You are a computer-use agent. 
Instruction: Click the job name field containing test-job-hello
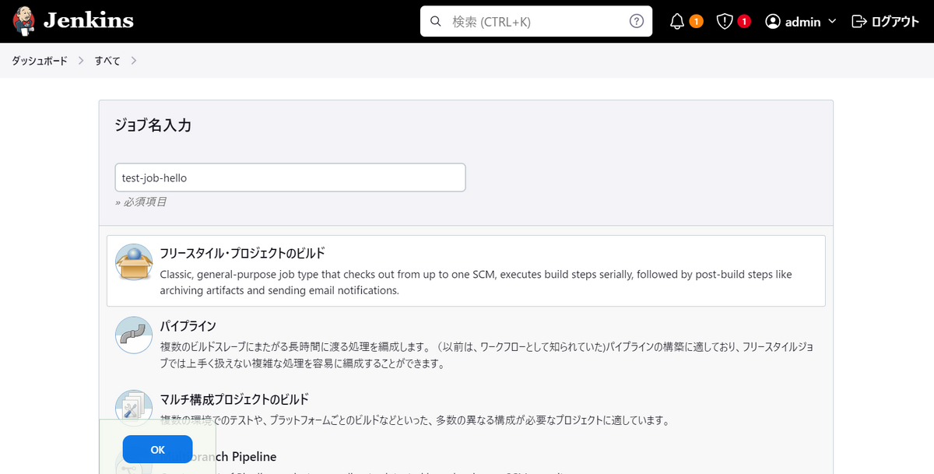click(x=290, y=177)
